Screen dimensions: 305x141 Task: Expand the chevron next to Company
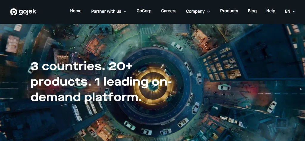tap(208, 12)
